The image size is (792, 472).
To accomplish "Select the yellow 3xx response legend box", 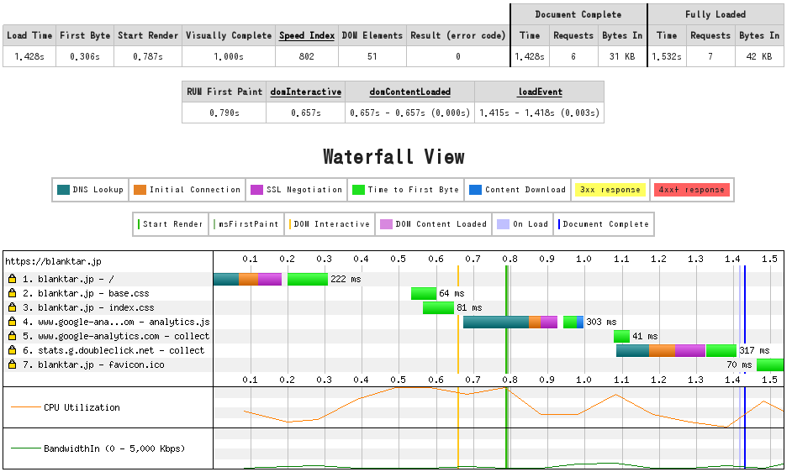I will 610,190.
